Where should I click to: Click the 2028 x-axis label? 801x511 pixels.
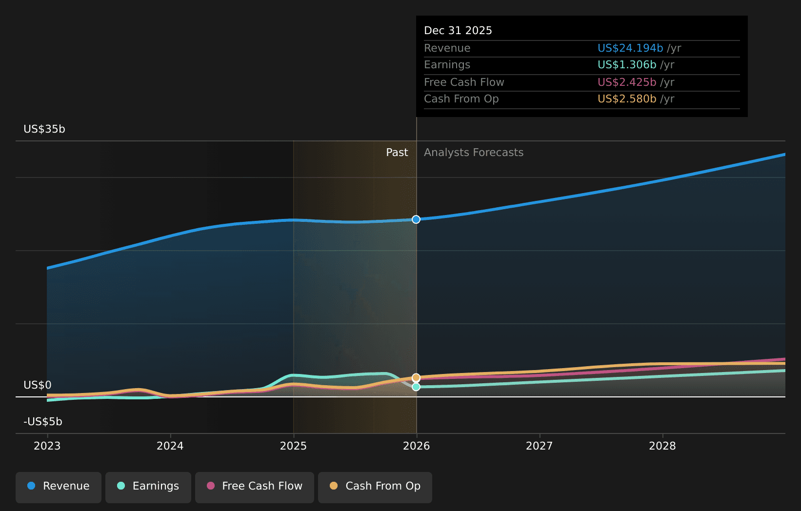point(662,446)
